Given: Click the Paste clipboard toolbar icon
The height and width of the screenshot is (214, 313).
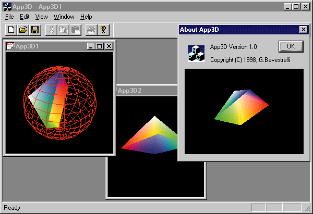Looking at the screenshot, I should (x=75, y=30).
